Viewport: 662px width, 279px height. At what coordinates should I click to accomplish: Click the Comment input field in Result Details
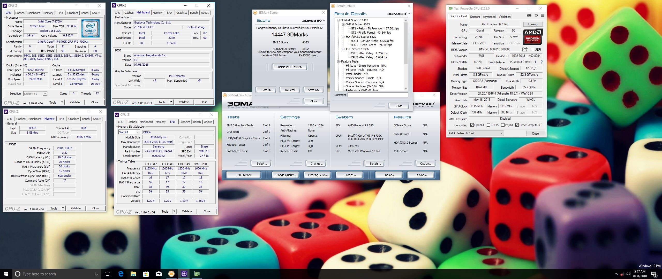pos(378,95)
